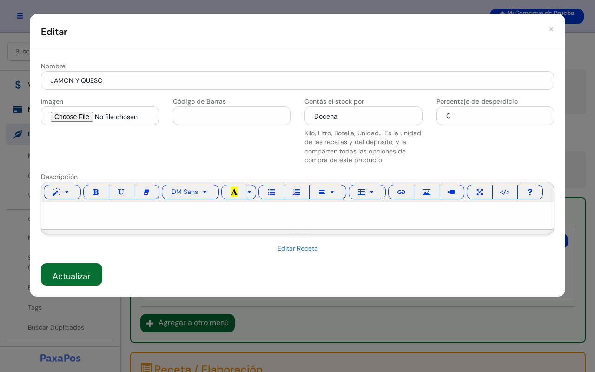Image resolution: width=595 pixels, height=372 pixels.
Task: Click Choose File for image upload
Action: point(72,117)
